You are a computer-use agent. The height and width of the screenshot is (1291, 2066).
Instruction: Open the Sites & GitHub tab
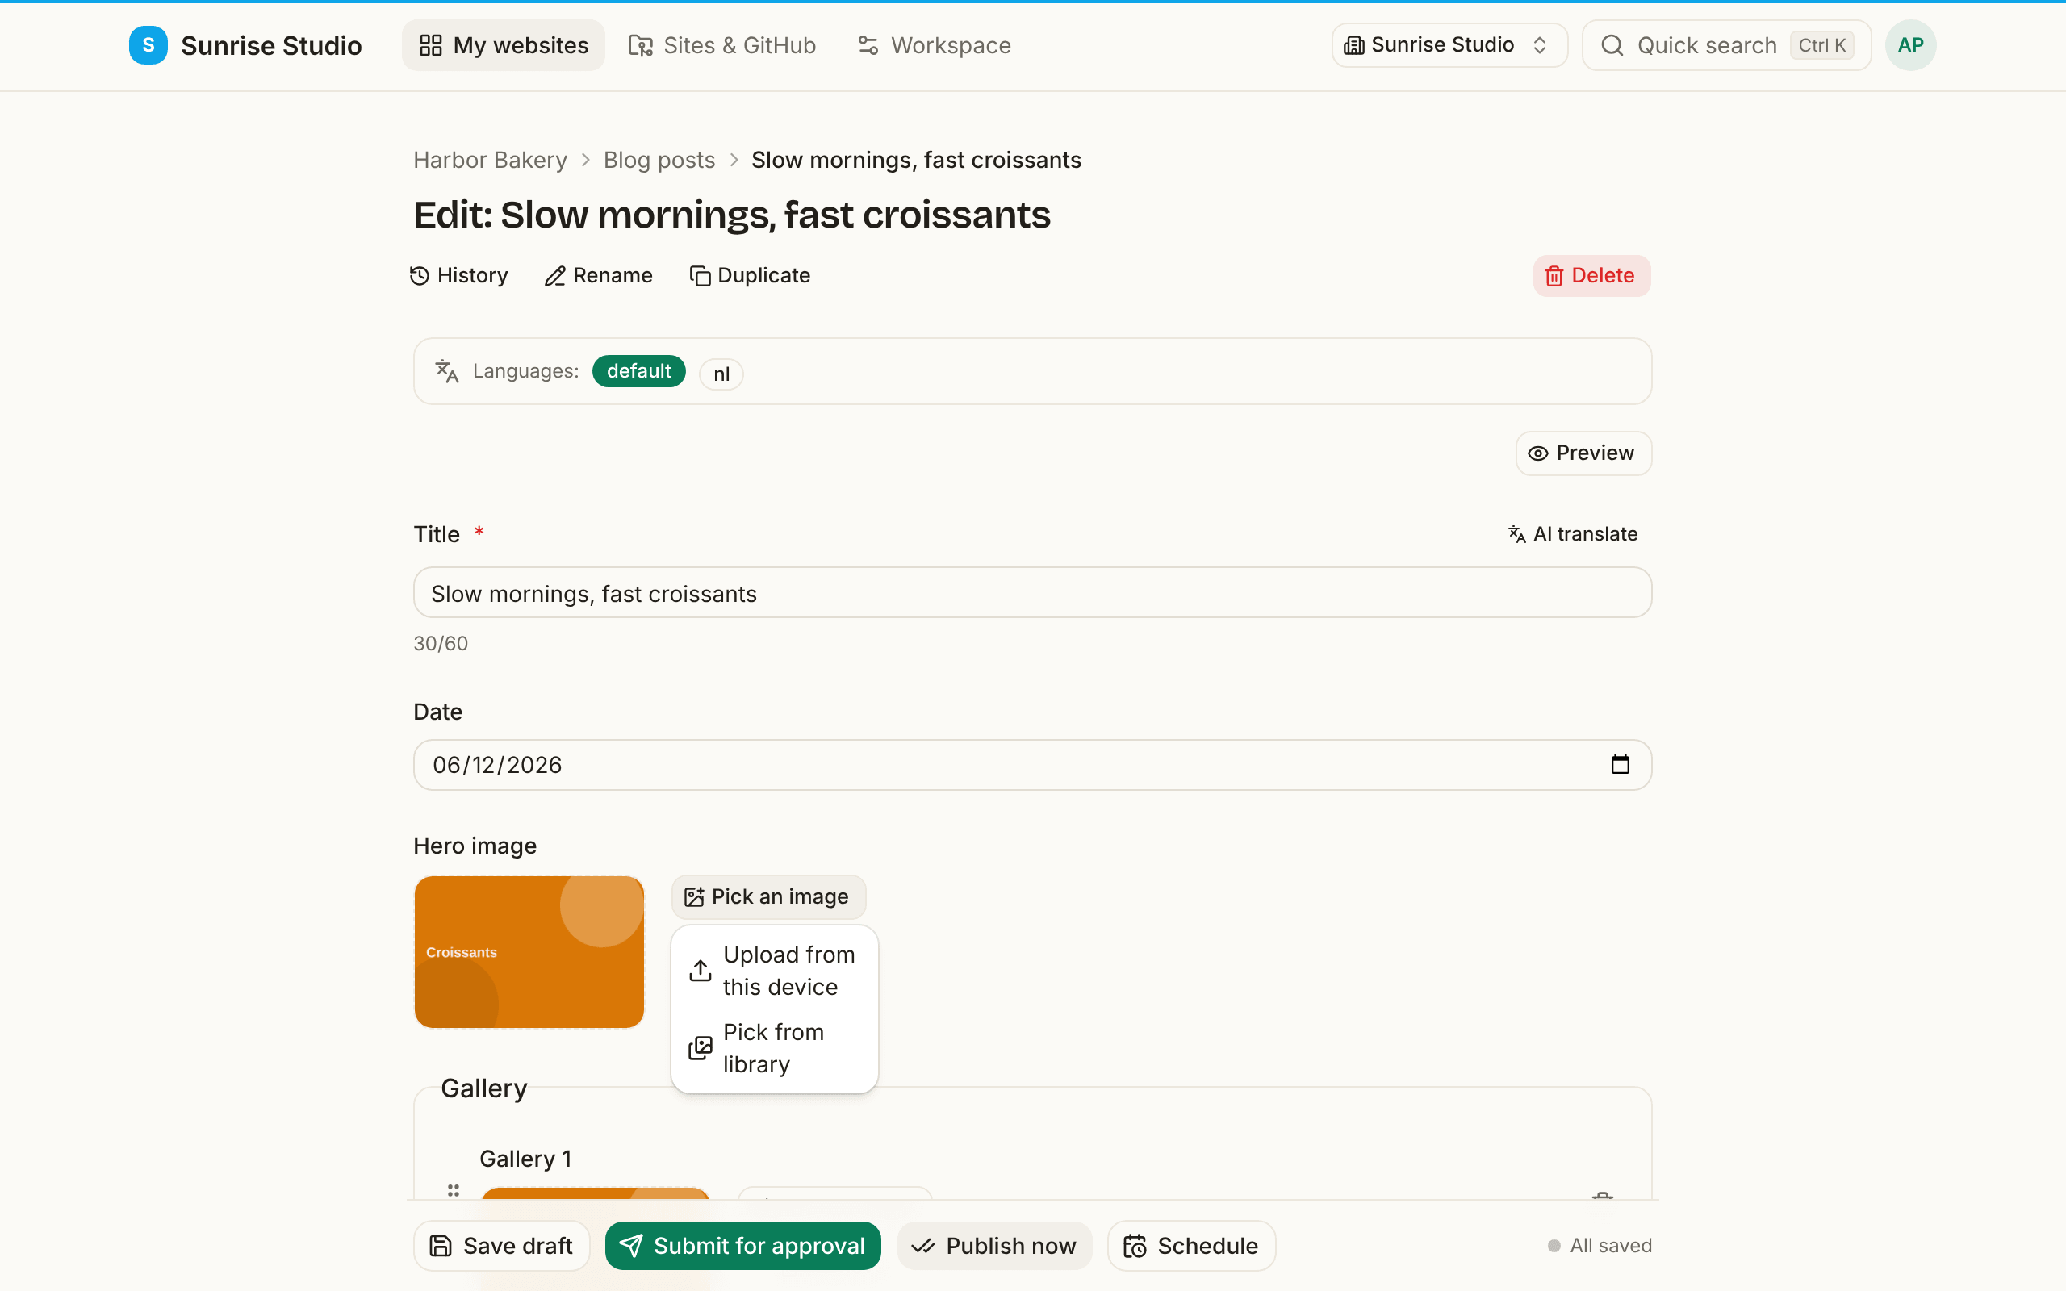tap(723, 45)
